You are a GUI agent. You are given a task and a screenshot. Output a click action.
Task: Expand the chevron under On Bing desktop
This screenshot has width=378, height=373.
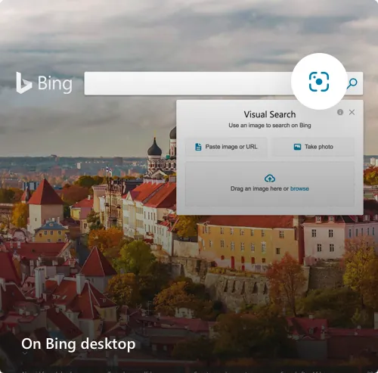coord(25,353)
